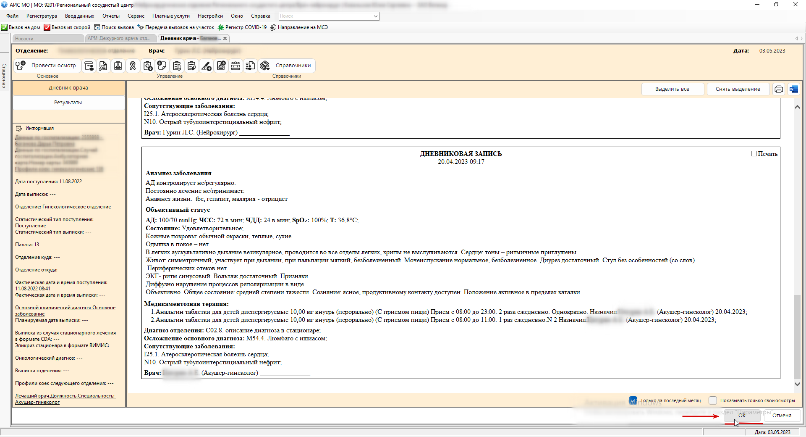This screenshot has width=806, height=437.
Task: Open the clipboard with thermometer icon
Action: [x=177, y=66]
